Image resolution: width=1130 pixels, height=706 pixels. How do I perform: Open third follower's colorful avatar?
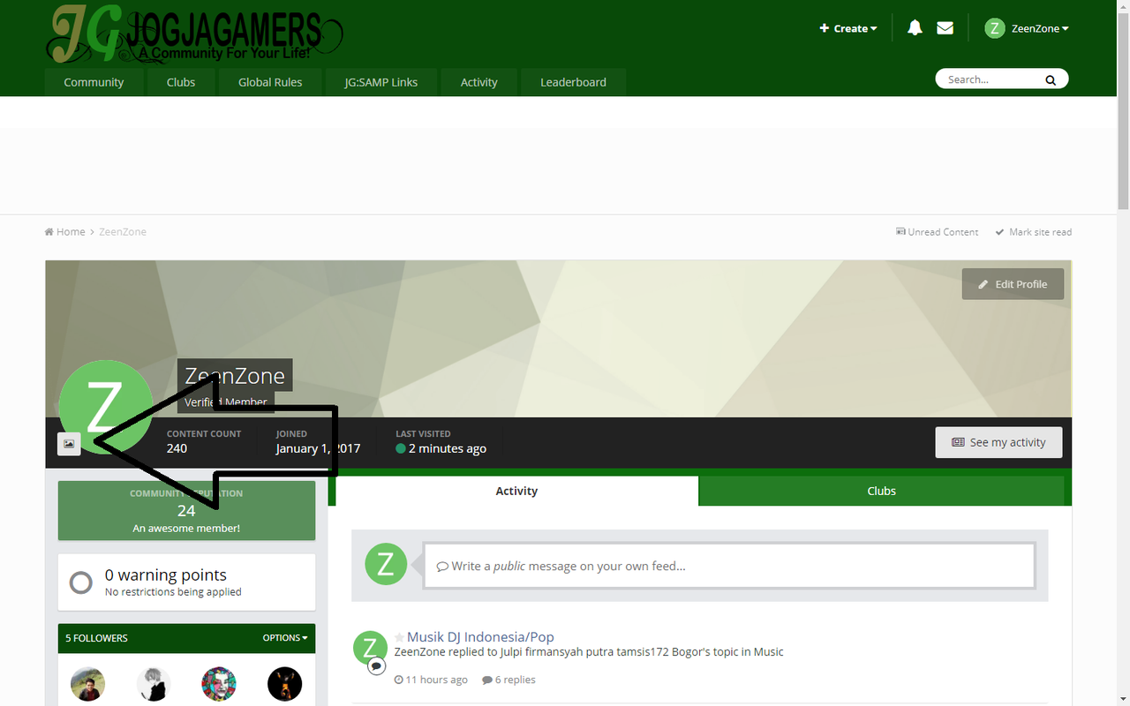coord(219,684)
